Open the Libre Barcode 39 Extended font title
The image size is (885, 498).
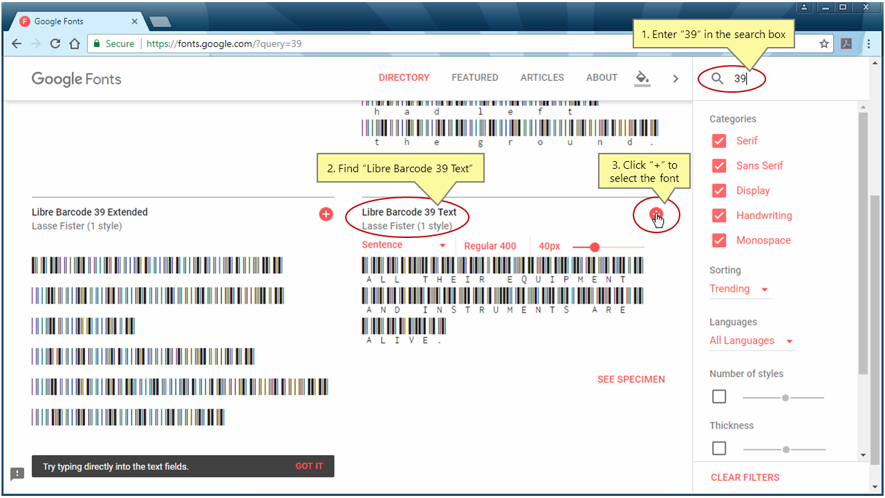(90, 212)
